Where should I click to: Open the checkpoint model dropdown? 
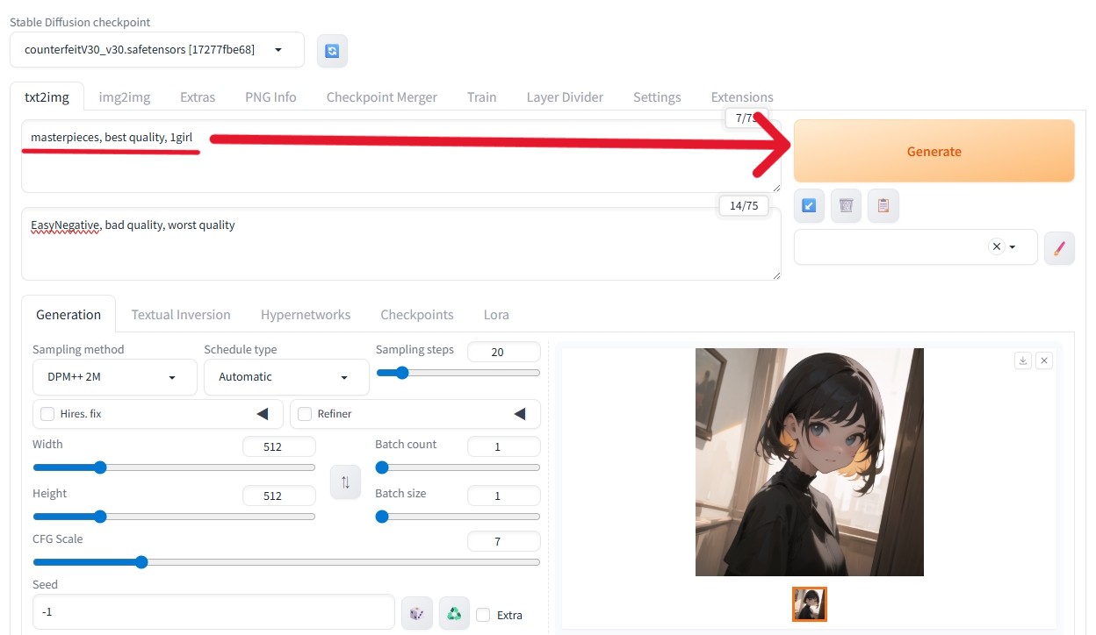(157, 50)
